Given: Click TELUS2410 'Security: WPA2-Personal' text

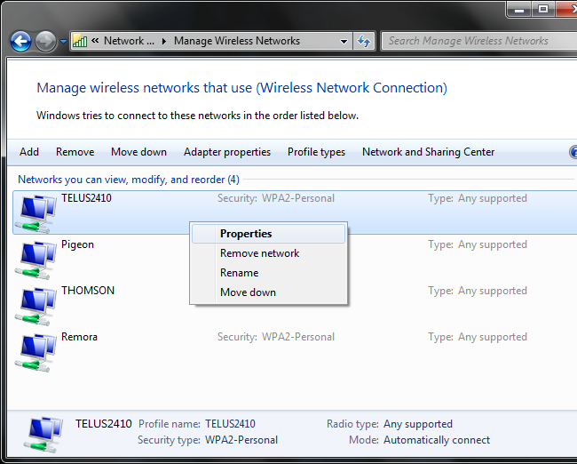Looking at the screenshot, I should coord(276,198).
